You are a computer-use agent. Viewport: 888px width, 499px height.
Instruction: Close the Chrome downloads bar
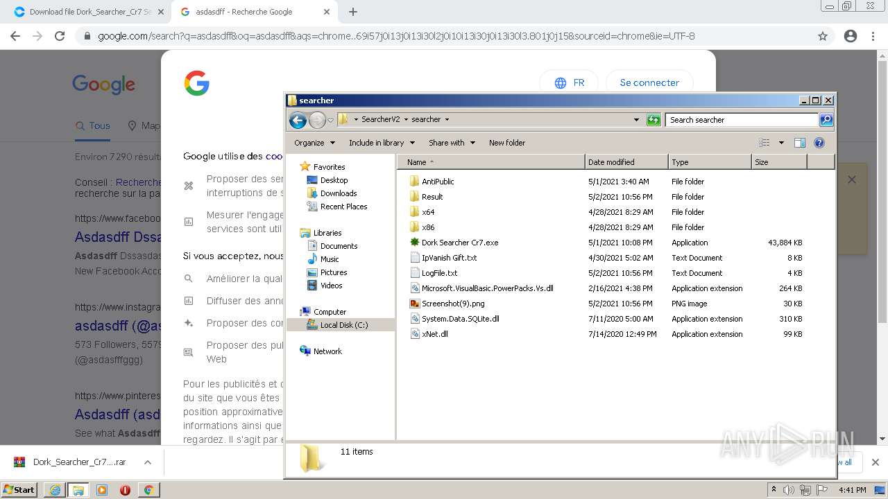click(x=875, y=462)
